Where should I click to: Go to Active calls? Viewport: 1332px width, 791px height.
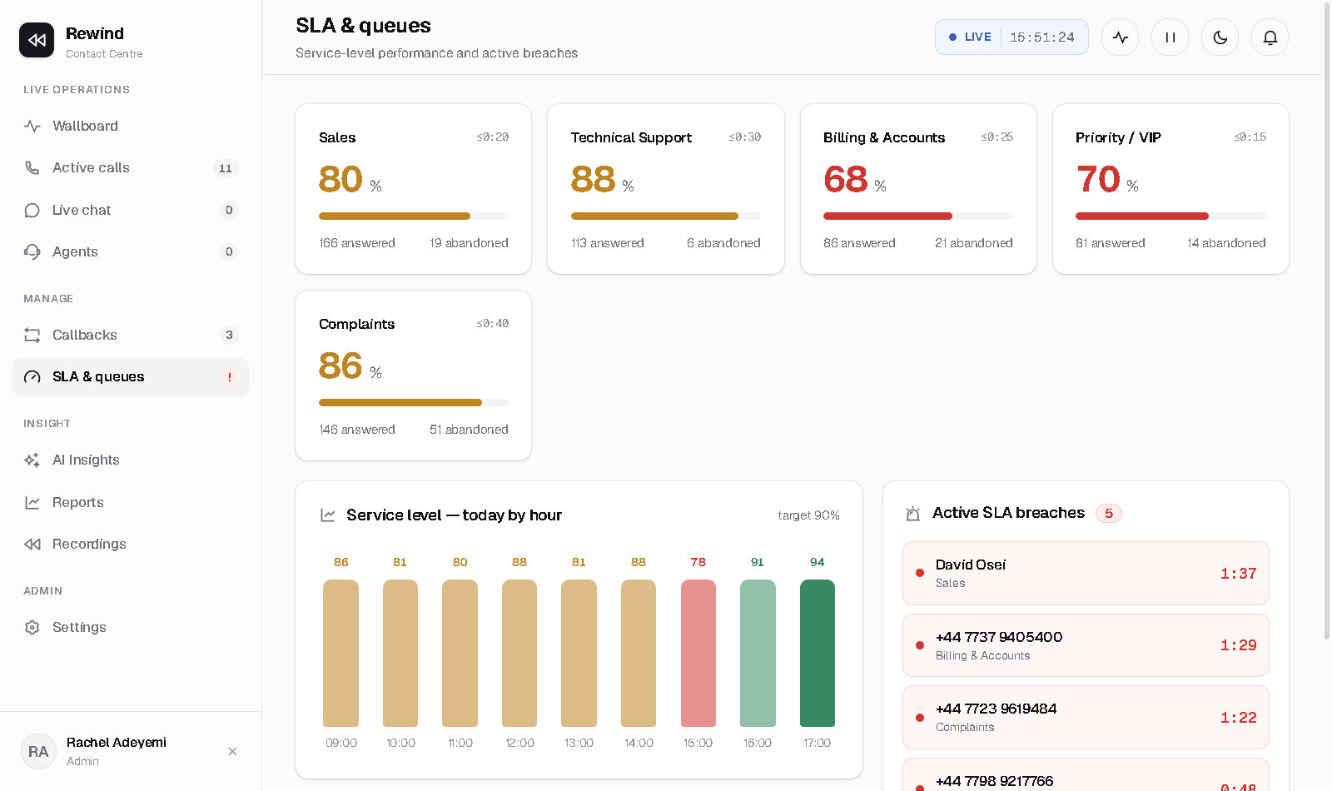point(131,168)
